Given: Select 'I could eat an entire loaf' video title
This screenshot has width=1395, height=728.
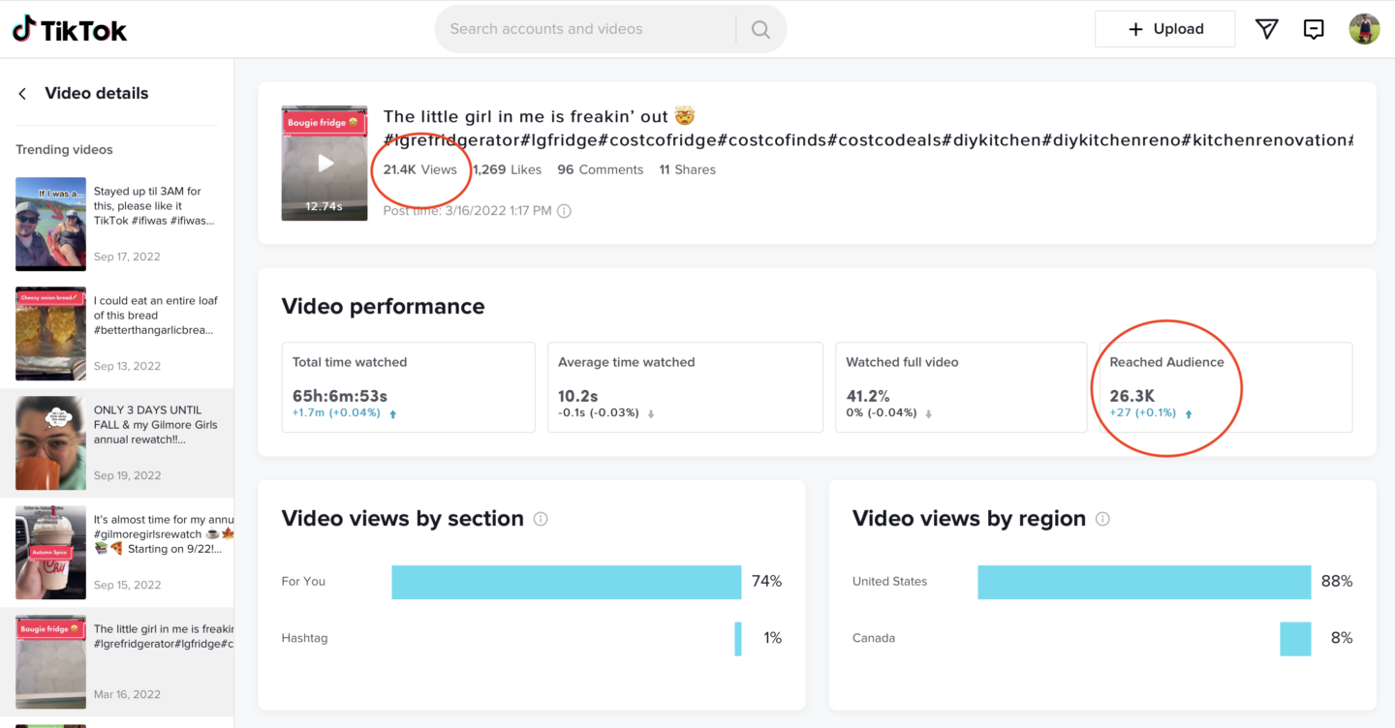Looking at the screenshot, I should coord(155,316).
